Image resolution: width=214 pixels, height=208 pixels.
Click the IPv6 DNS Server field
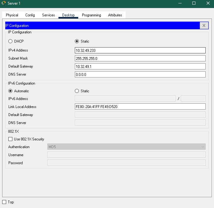point(140,123)
